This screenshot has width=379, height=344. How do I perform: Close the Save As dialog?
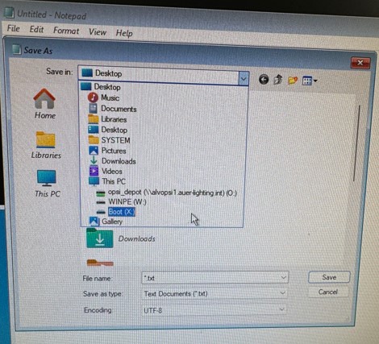[360, 63]
